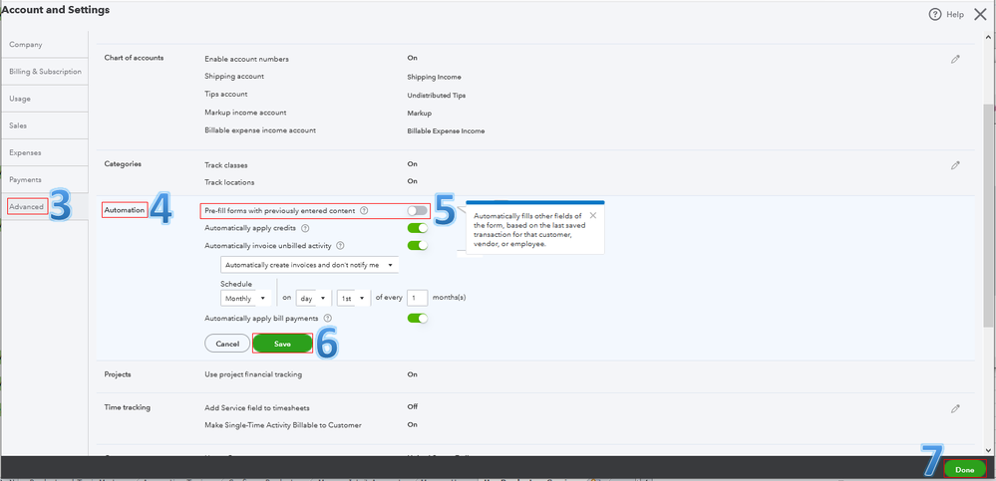
Task: Click the Markup income account label
Action: 245,113
